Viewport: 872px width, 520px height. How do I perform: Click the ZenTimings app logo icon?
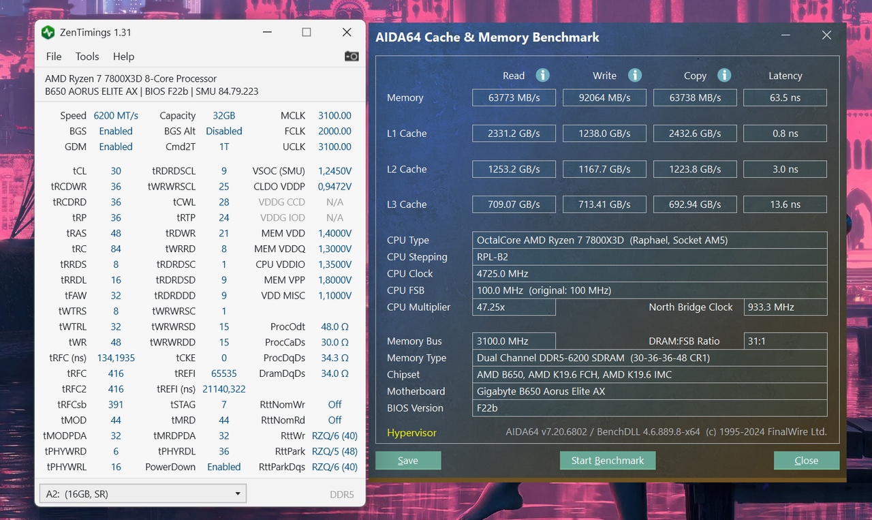click(x=48, y=32)
